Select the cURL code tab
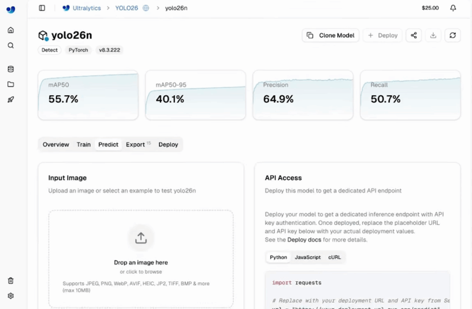The width and height of the screenshot is (472, 309). tap(335, 257)
